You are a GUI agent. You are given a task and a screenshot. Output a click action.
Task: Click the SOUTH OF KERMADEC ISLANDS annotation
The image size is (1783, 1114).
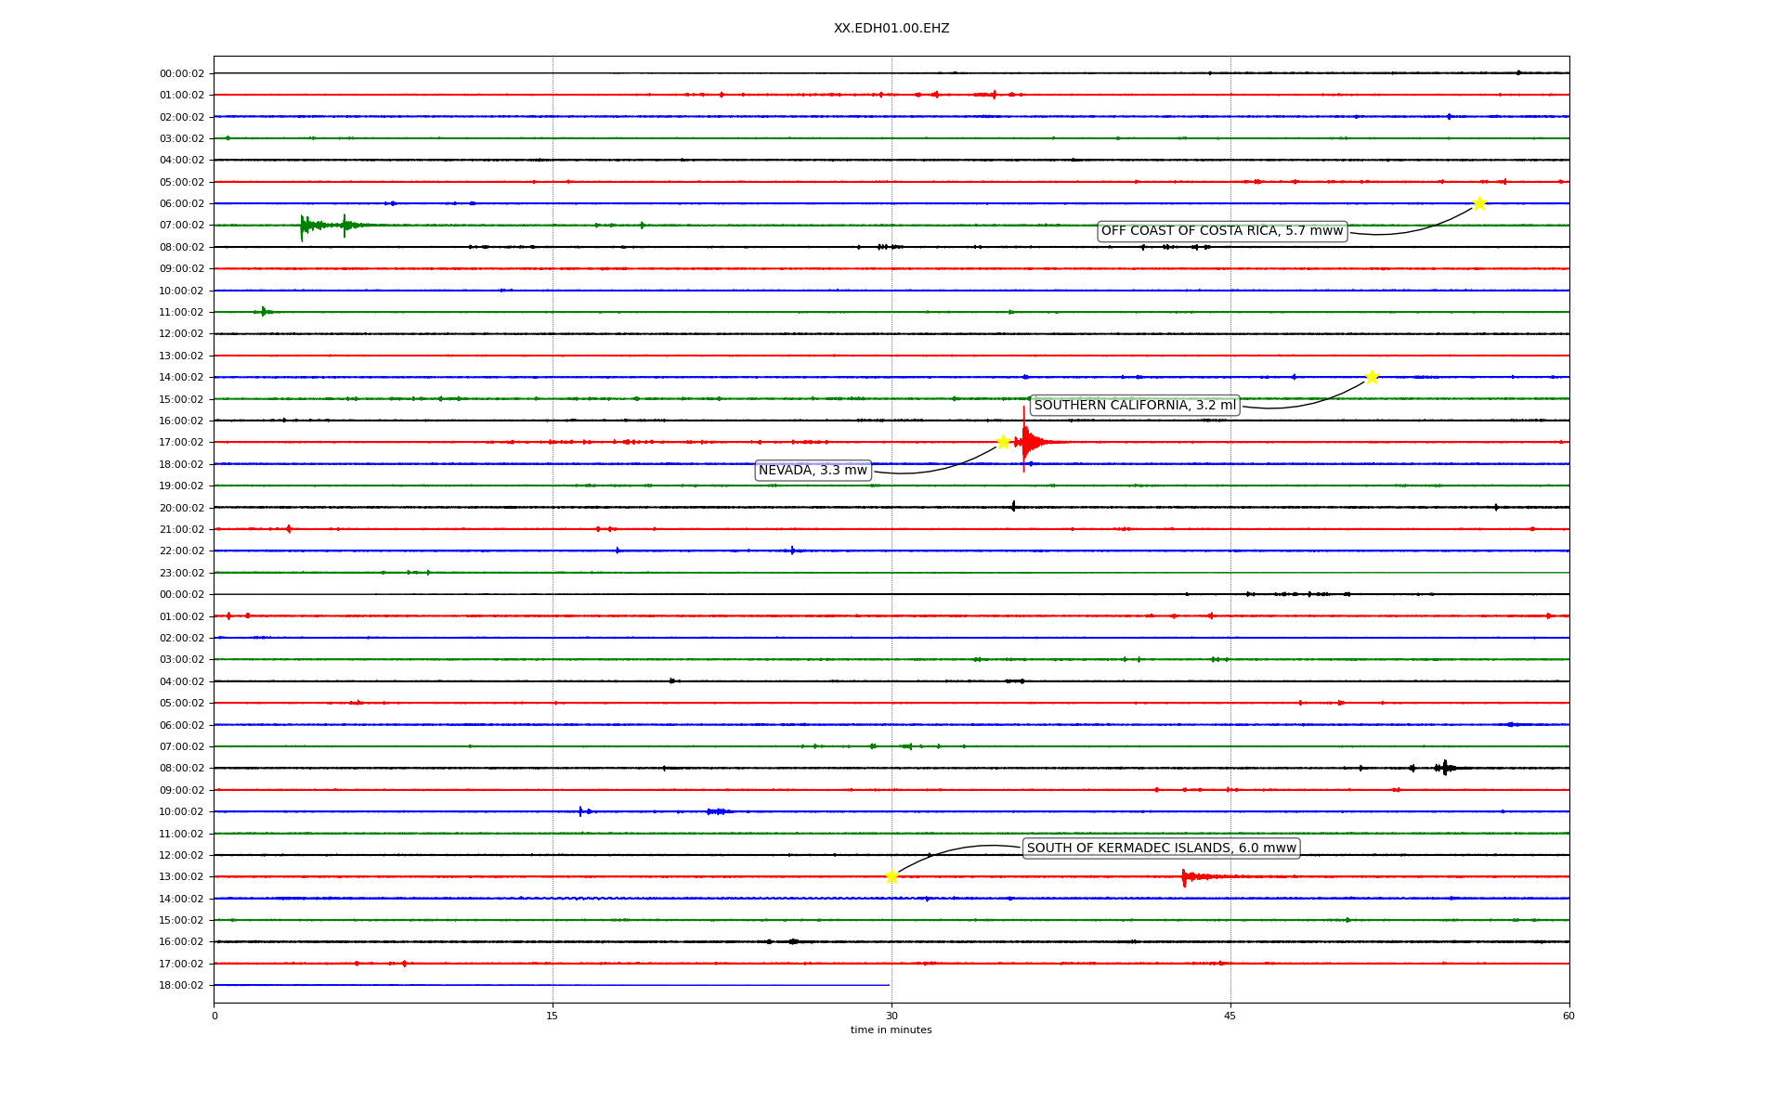[x=1161, y=848]
